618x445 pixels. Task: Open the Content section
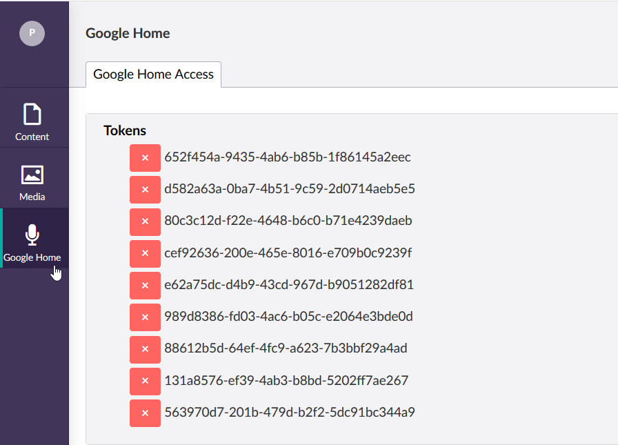coord(32,122)
